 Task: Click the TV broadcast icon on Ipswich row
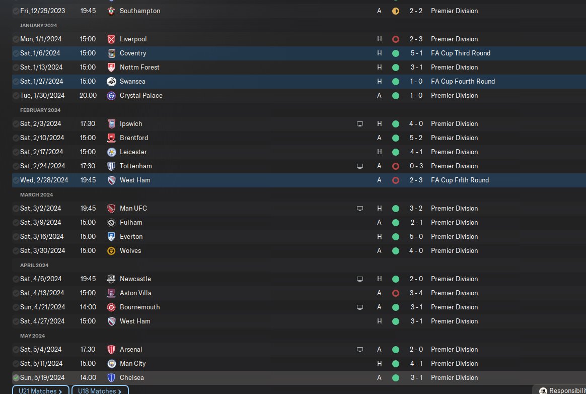359,123
